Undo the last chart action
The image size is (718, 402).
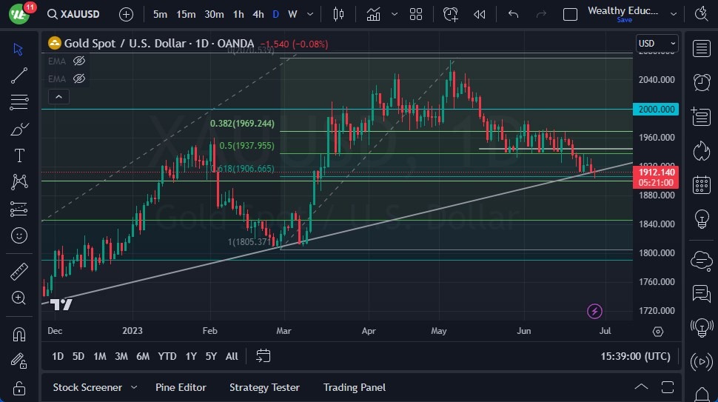pyautogui.click(x=513, y=14)
